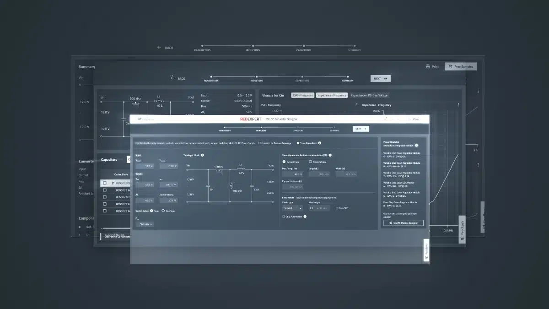Open the Fsw 500 kHz dropdown
The image size is (549, 309).
point(145,224)
